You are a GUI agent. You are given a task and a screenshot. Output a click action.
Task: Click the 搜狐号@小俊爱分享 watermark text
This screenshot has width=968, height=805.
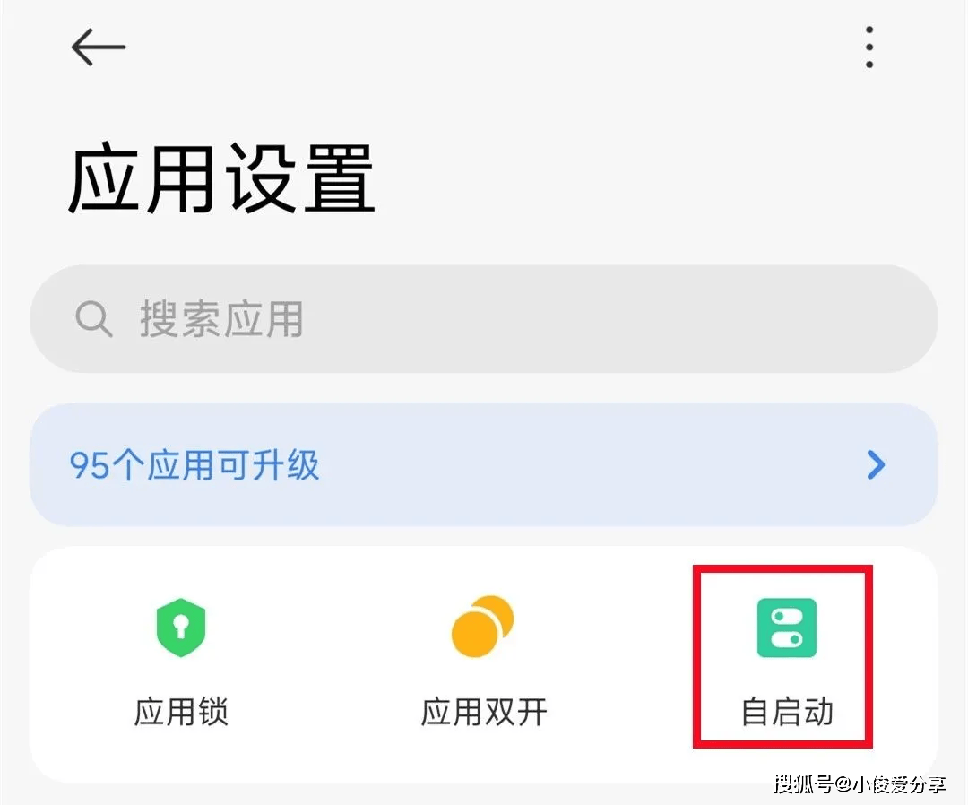(x=860, y=784)
